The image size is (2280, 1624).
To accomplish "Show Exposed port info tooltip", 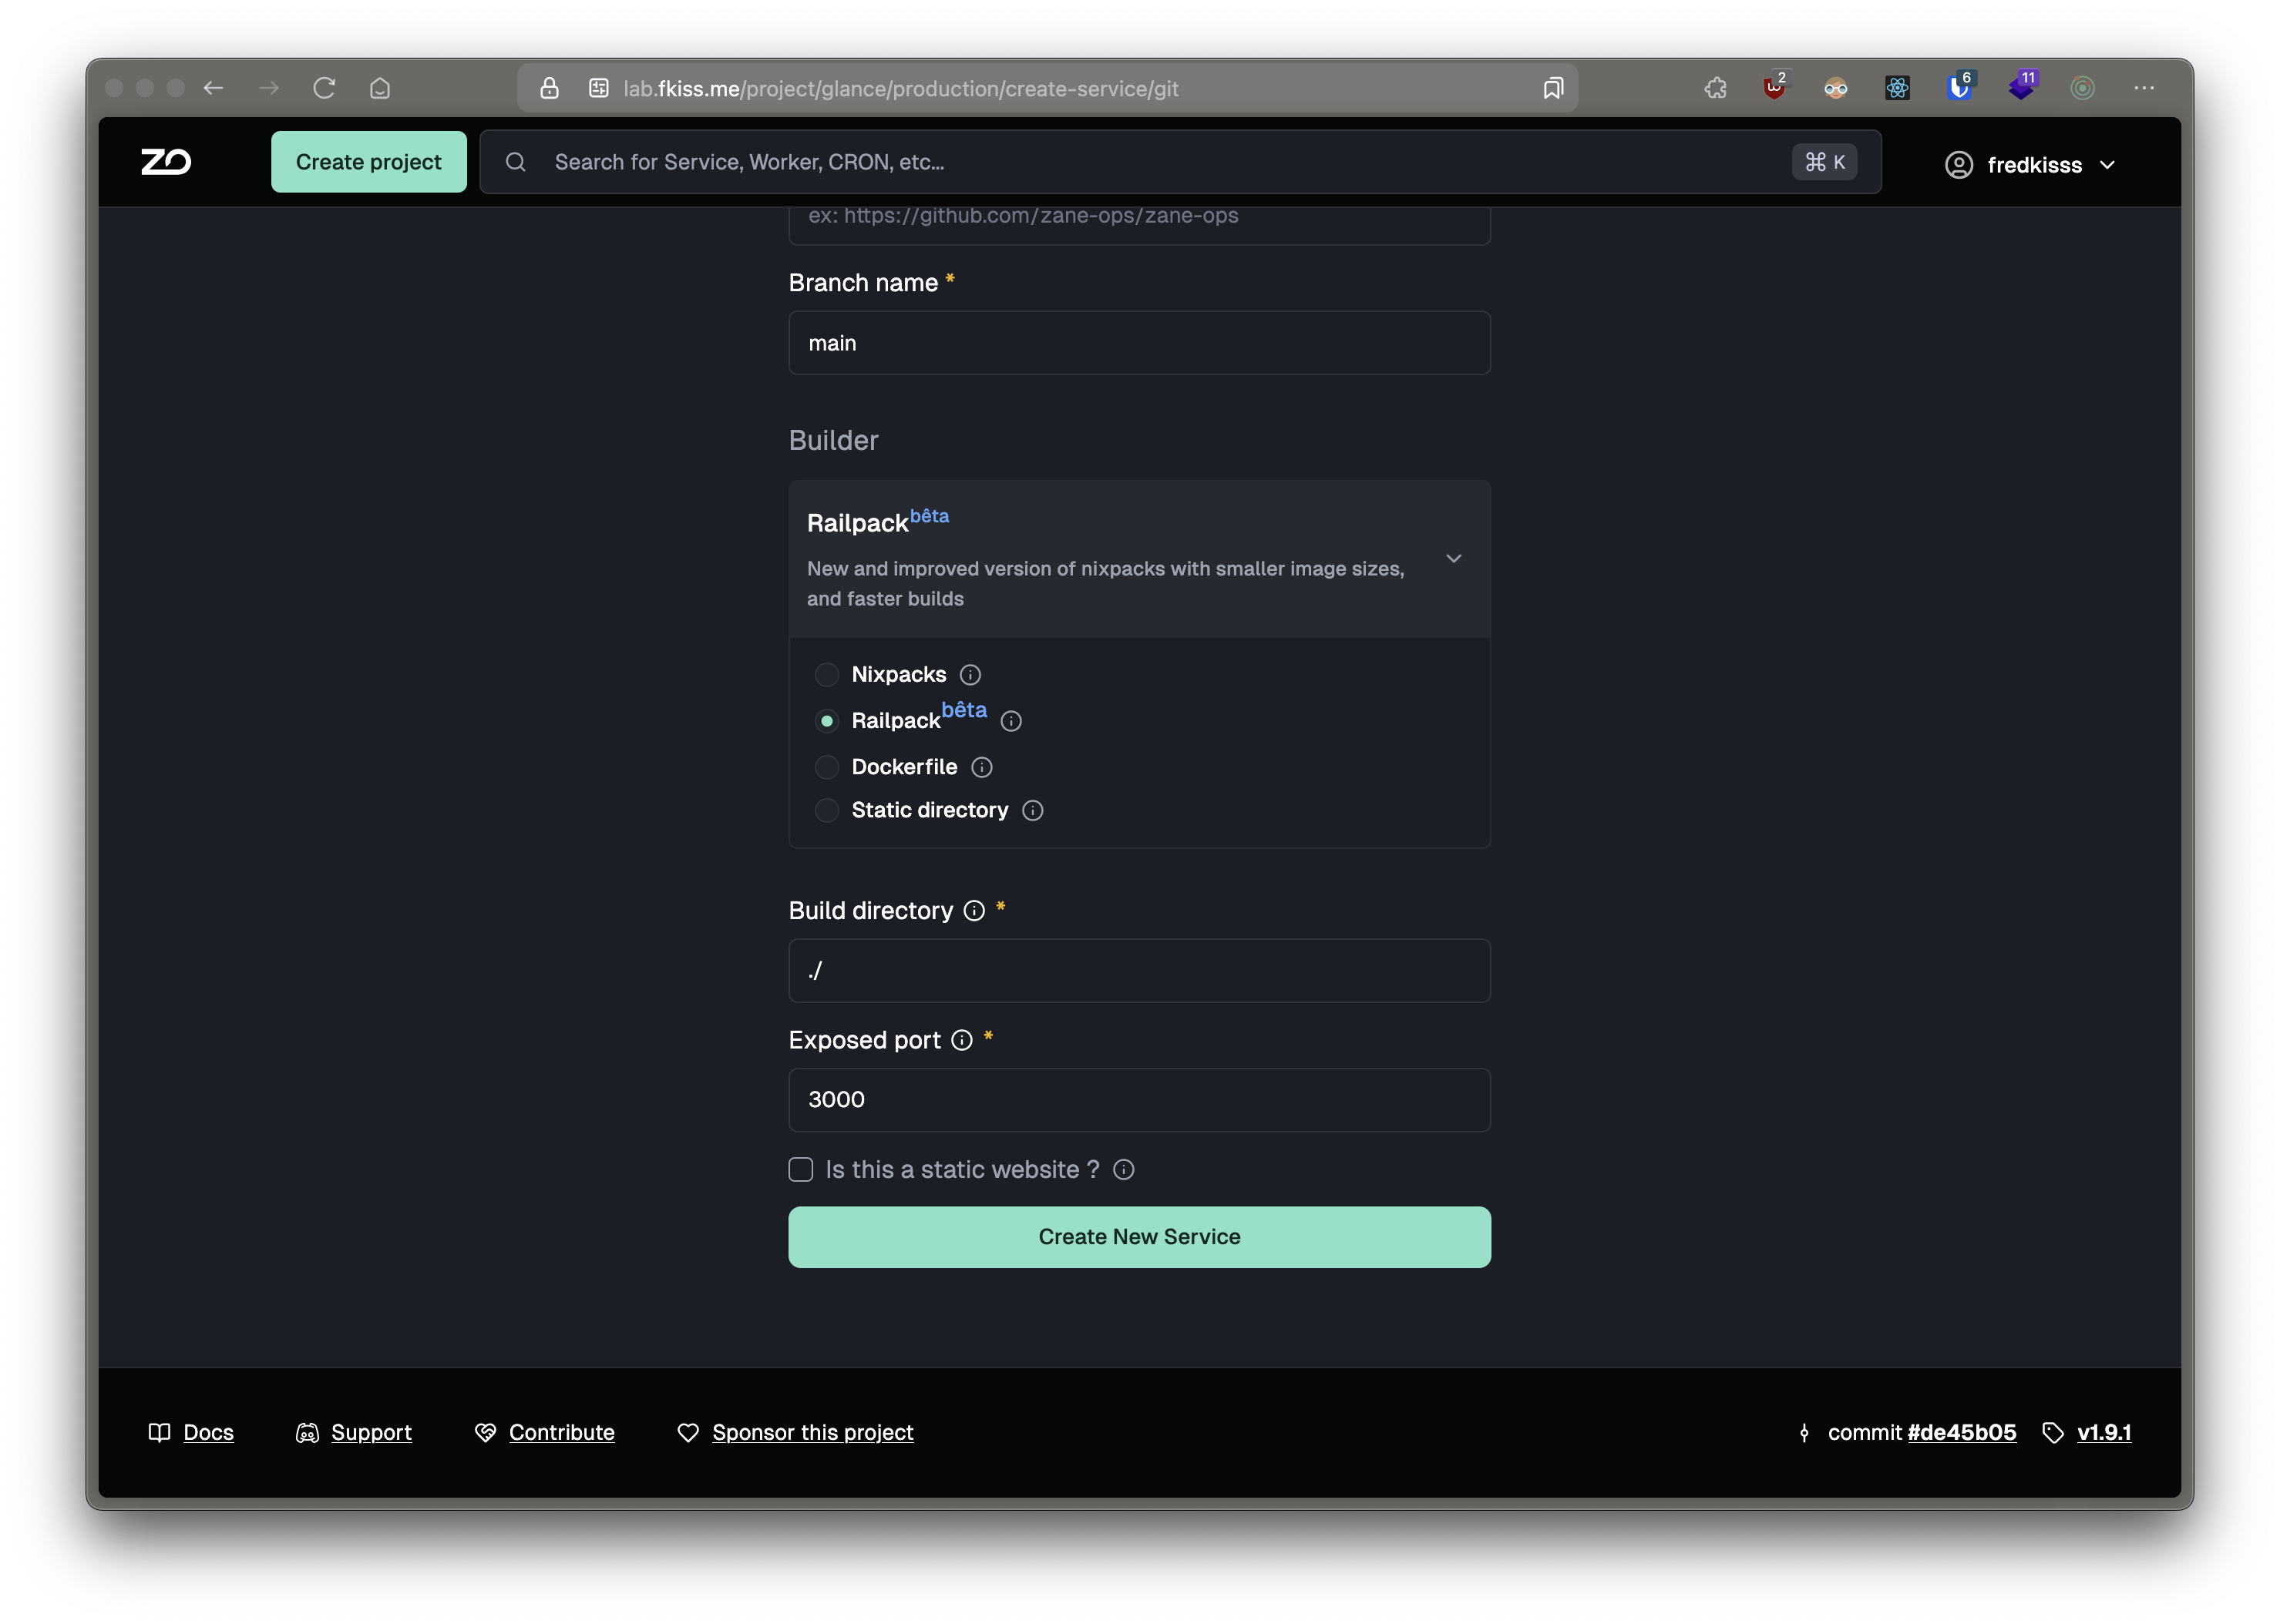I will (961, 1040).
